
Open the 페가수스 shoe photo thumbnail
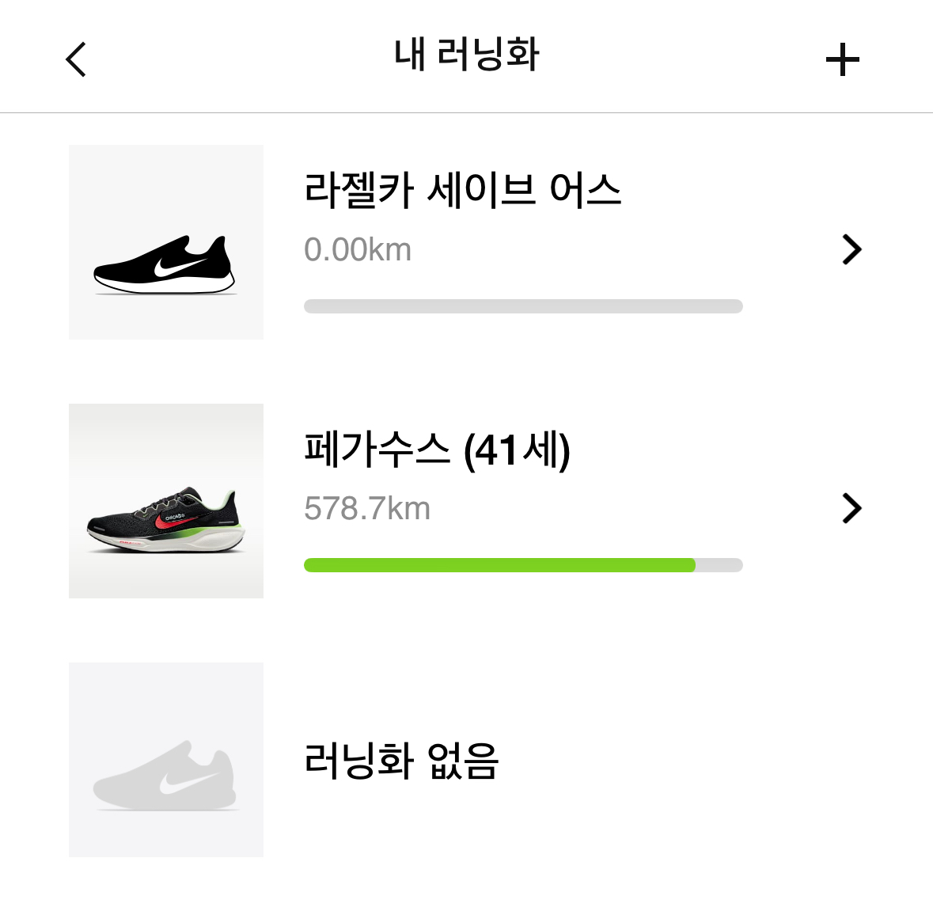[165, 501]
